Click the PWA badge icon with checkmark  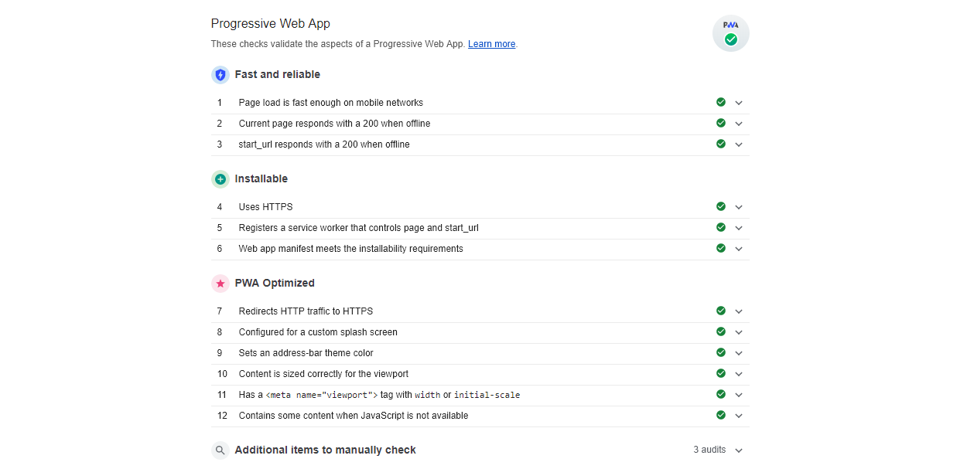pyautogui.click(x=730, y=33)
